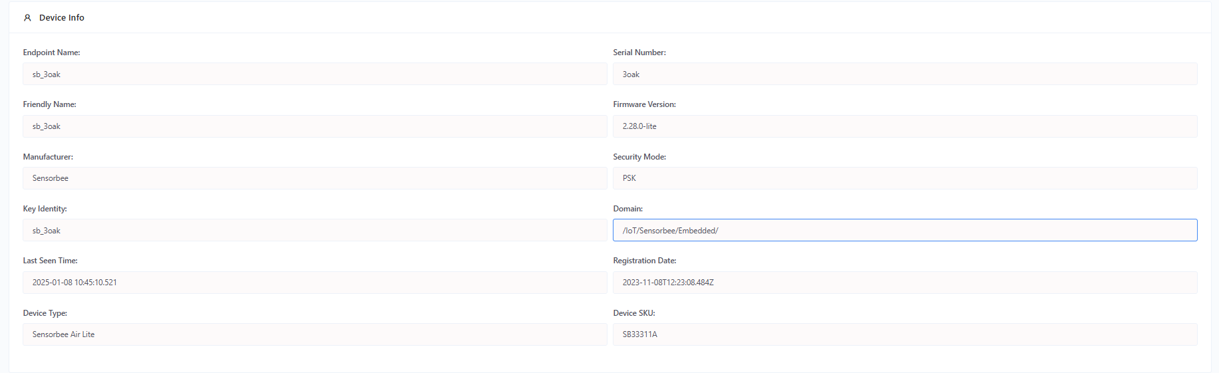The width and height of the screenshot is (1219, 373).
Task: Focus the Endpoint Name field
Action: (315, 74)
